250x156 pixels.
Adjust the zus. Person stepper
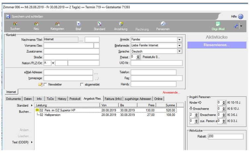pyautogui.click(x=196, y=121)
